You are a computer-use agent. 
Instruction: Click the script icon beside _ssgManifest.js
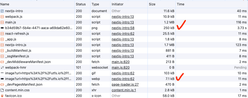pyautogui.click(x=2, y=56)
